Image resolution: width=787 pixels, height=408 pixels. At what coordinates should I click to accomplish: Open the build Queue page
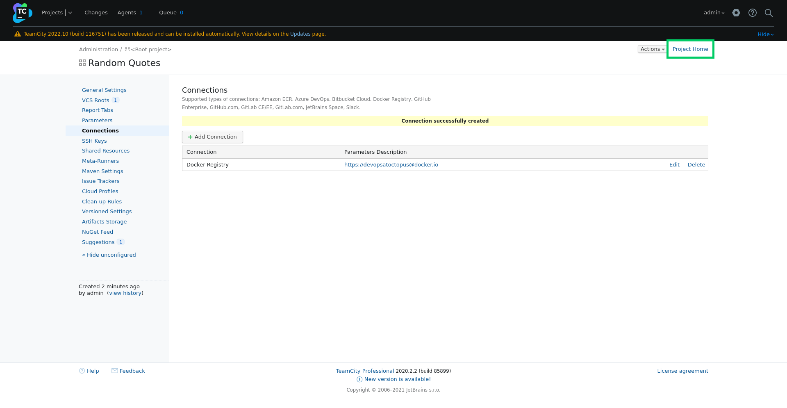click(168, 13)
